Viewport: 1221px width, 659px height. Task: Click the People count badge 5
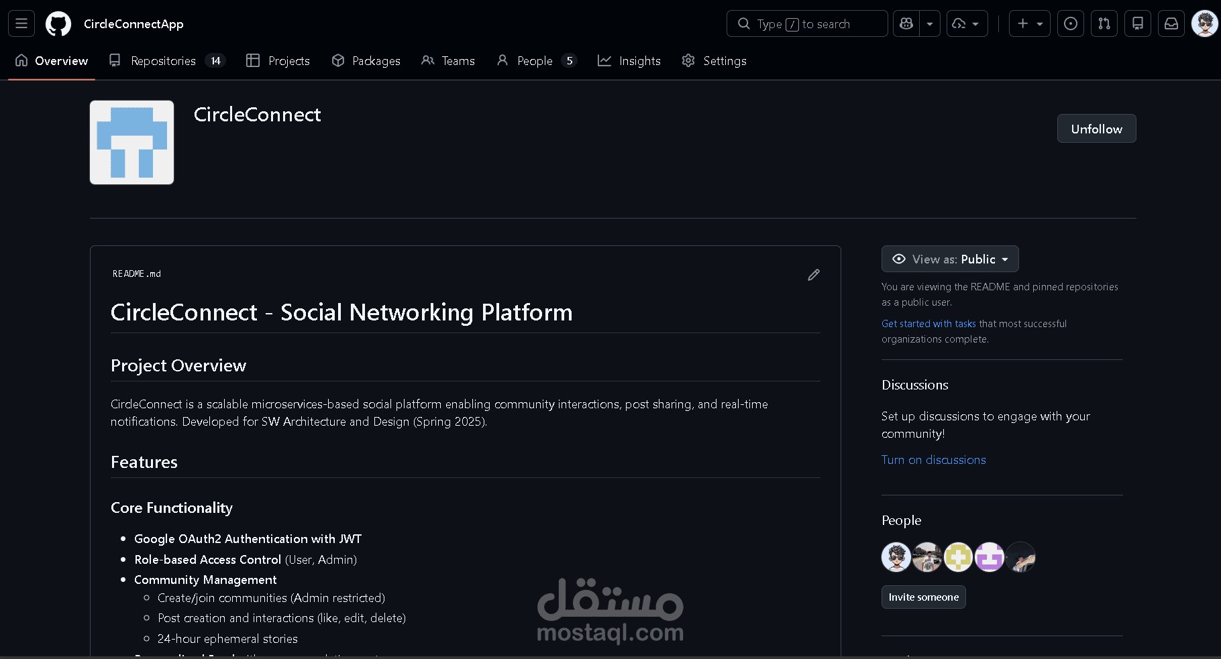(x=570, y=61)
